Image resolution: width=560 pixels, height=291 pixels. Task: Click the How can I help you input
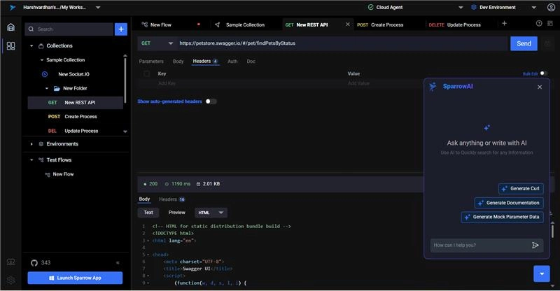480,246
